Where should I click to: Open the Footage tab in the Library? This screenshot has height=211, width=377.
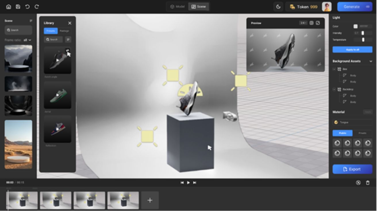[64, 31]
